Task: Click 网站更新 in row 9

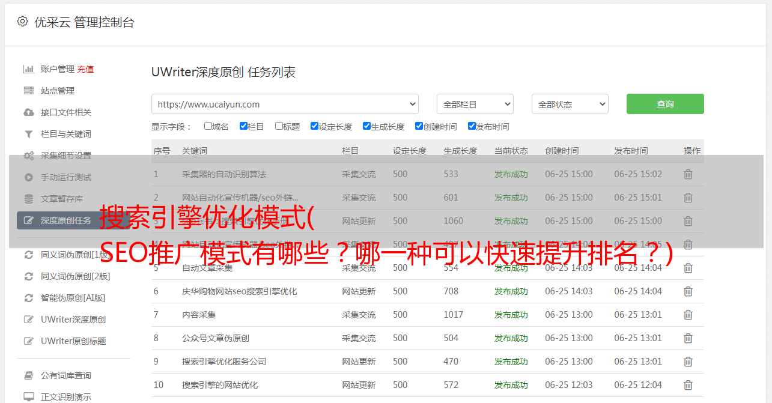Action: pyautogui.click(x=359, y=362)
